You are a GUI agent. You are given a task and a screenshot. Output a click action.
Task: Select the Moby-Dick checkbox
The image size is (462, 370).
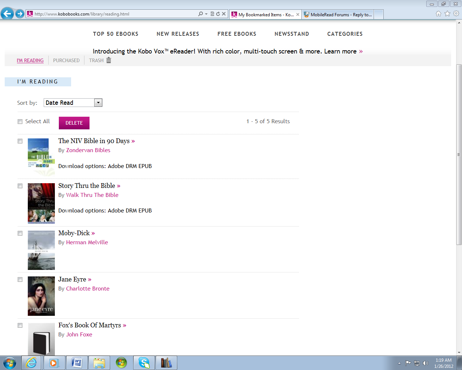click(x=20, y=233)
